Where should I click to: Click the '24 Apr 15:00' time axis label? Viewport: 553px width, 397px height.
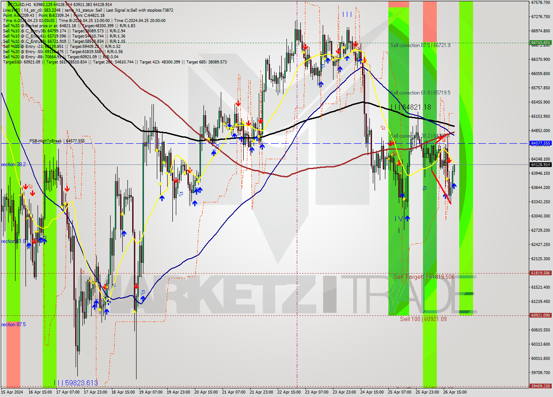[x=372, y=392]
